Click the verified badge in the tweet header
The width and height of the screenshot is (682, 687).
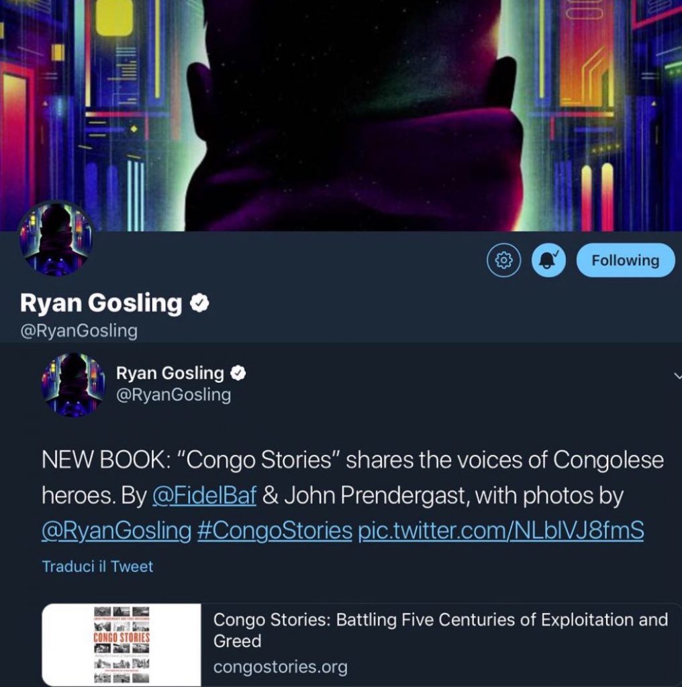pyautogui.click(x=238, y=373)
